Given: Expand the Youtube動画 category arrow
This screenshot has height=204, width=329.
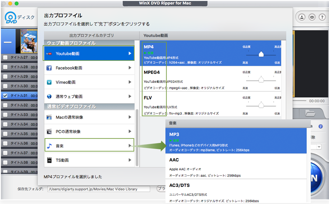Looking at the screenshot, I should [x=130, y=54].
